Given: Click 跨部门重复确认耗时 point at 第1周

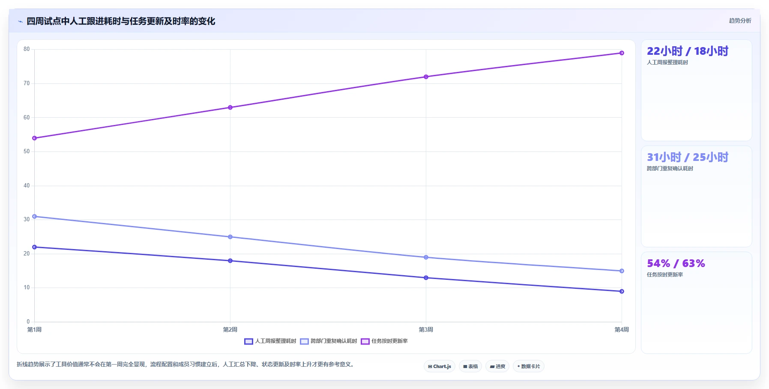Looking at the screenshot, I should (35, 217).
